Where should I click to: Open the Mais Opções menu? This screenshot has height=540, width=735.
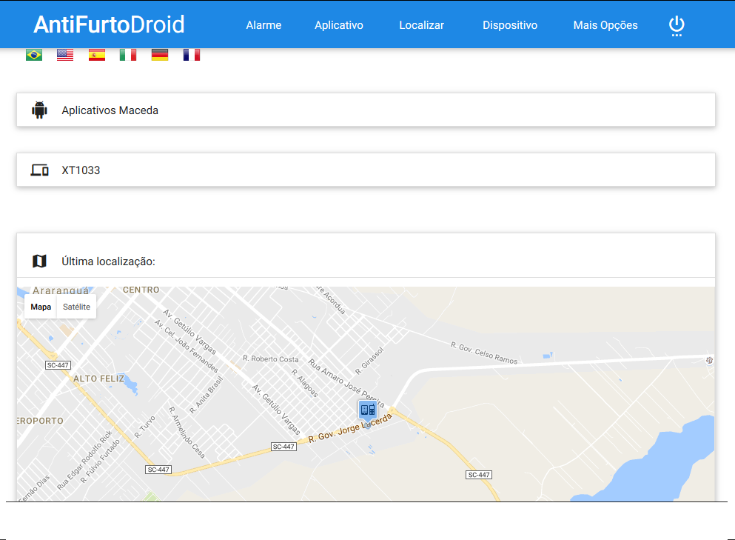point(605,25)
